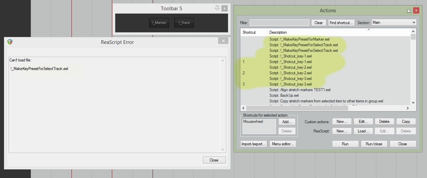Click action list scroll thumb at top

pos(413,37)
